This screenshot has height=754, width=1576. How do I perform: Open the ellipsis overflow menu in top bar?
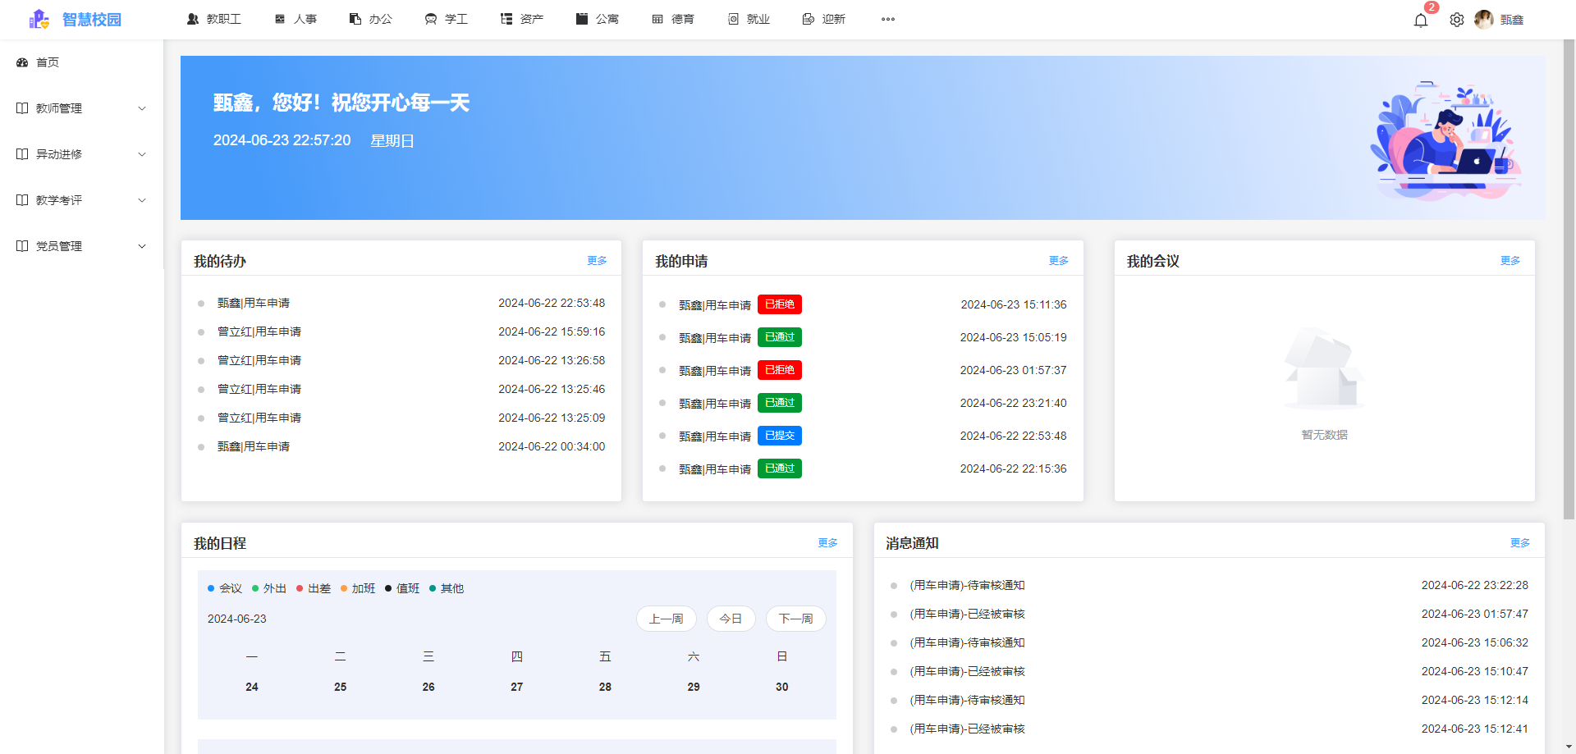tap(887, 19)
